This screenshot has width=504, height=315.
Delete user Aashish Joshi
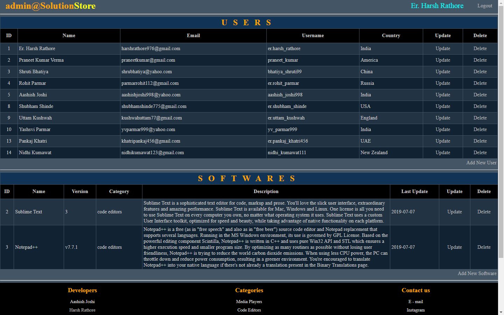tap(480, 95)
